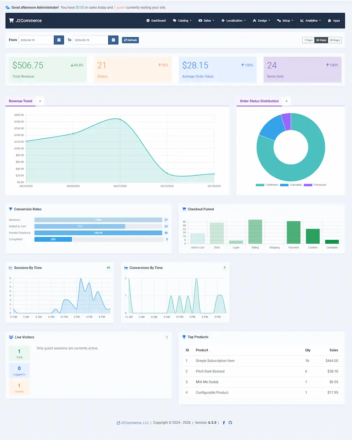Image resolution: width=352 pixels, height=440 pixels.
Task: Open the To date calendar picker
Action: pos(113,40)
